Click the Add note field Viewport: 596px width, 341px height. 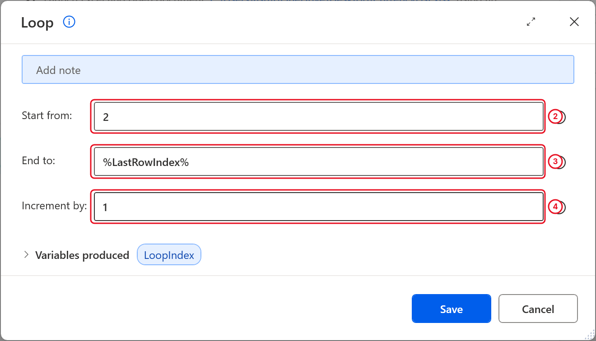pos(298,70)
